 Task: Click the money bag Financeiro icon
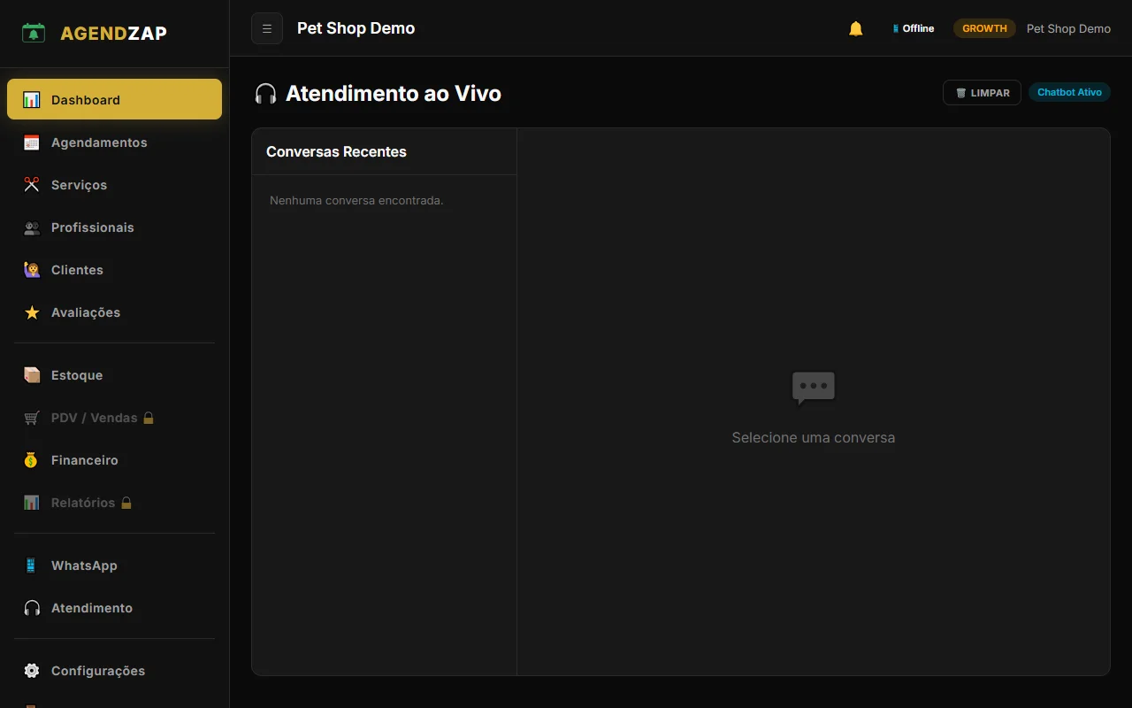point(32,460)
